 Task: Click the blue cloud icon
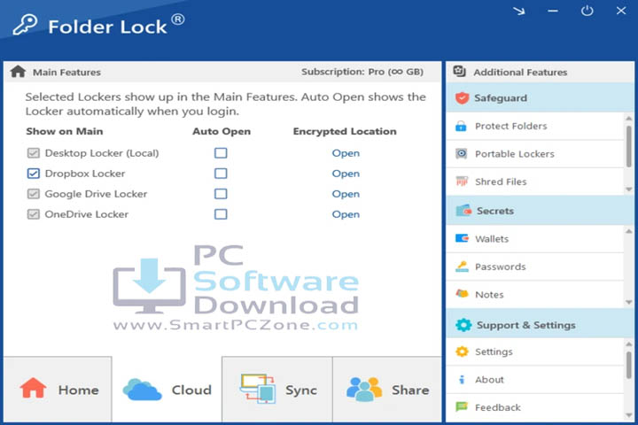click(x=142, y=390)
